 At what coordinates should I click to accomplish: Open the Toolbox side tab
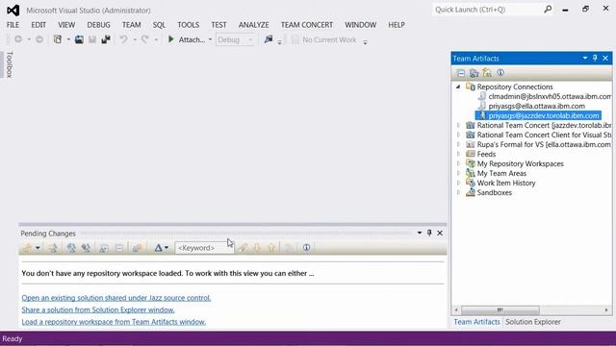tap(10, 64)
